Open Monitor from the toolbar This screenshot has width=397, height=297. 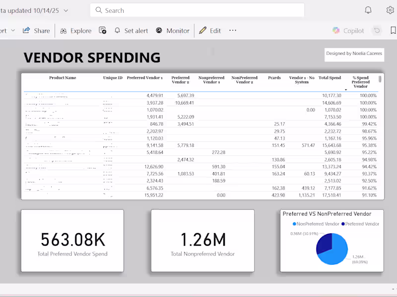point(172,31)
